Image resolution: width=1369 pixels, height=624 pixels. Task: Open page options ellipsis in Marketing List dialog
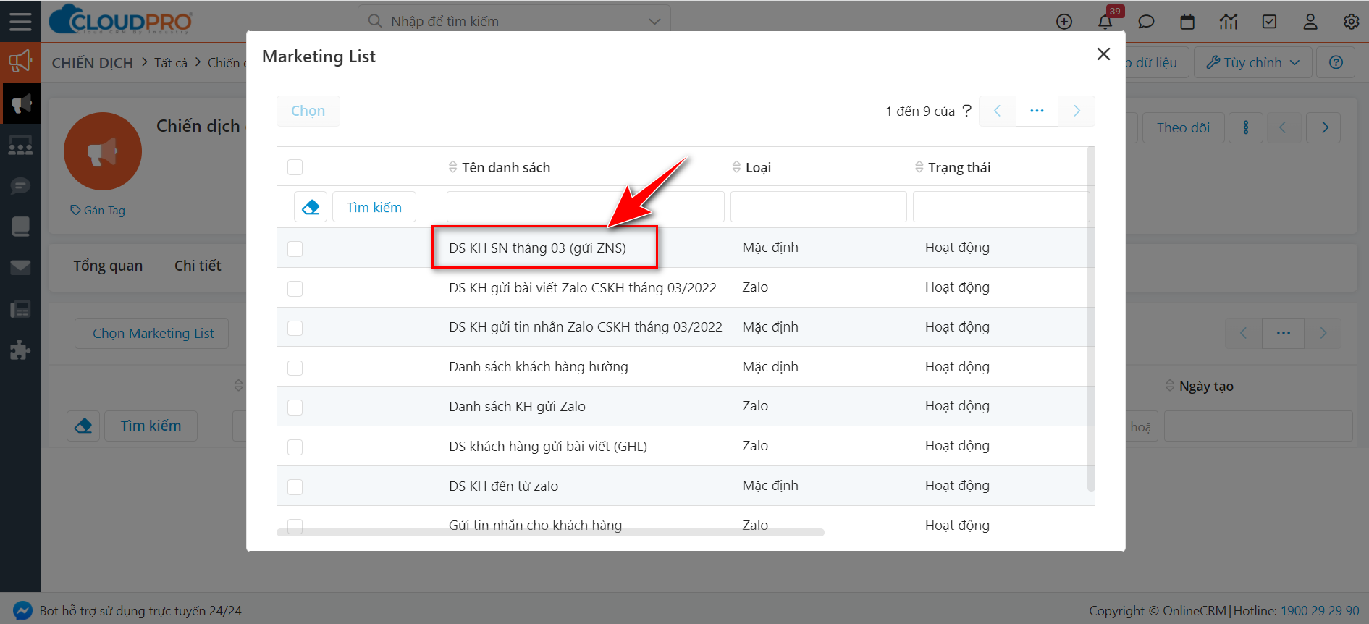click(x=1037, y=111)
